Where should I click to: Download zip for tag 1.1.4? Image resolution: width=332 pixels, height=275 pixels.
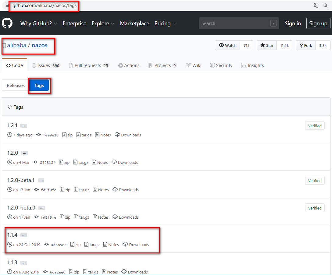pos(75,245)
